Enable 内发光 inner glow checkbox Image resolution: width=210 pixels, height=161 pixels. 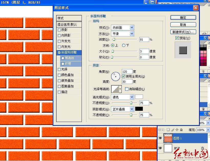pyautogui.click(x=59, y=47)
